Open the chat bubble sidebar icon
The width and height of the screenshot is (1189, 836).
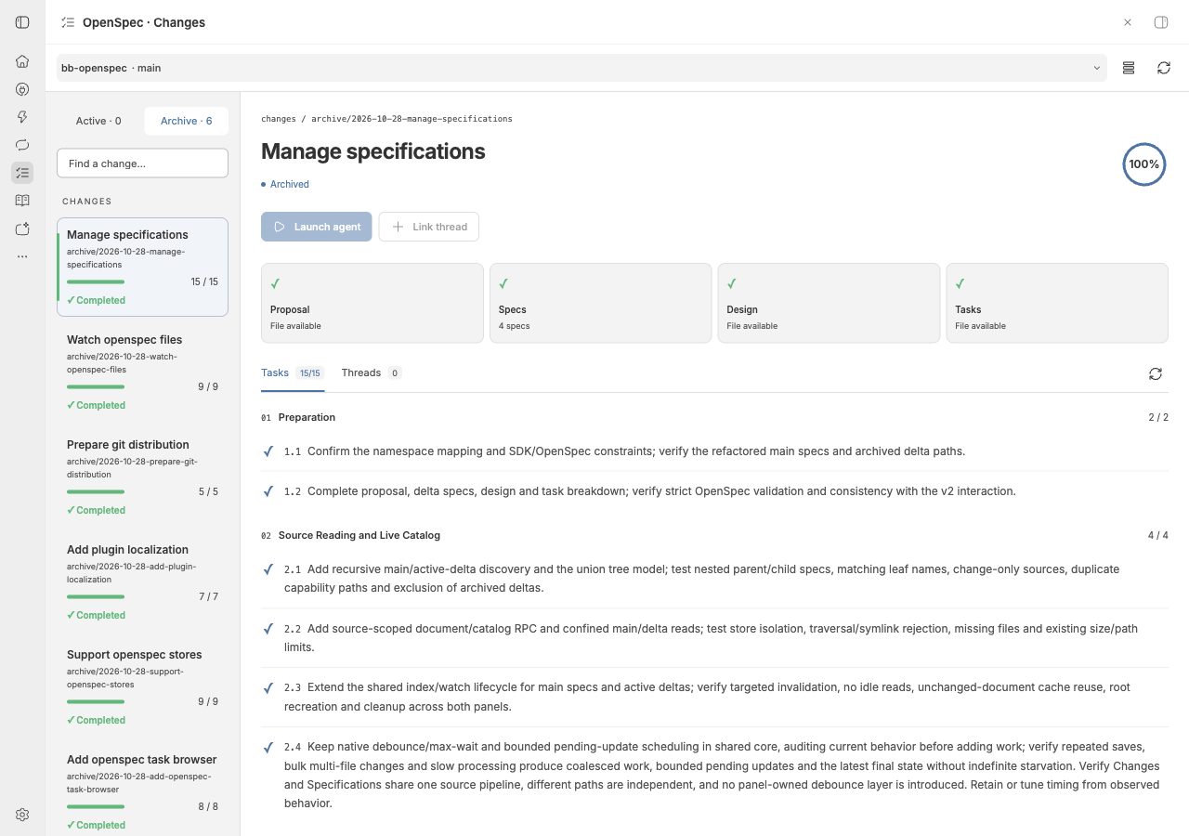tap(22, 145)
